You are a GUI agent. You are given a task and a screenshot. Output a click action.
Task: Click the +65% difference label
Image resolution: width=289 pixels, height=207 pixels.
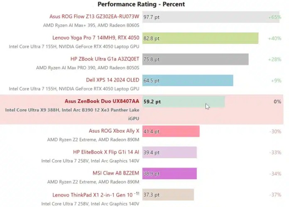tap(275, 17)
